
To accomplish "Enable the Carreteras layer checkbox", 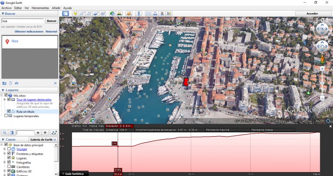I will point(9,167).
